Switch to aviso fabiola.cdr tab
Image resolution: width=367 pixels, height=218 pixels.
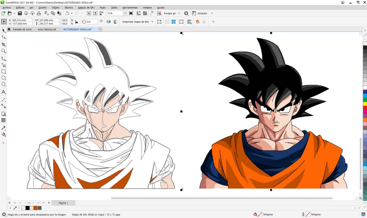point(47,29)
